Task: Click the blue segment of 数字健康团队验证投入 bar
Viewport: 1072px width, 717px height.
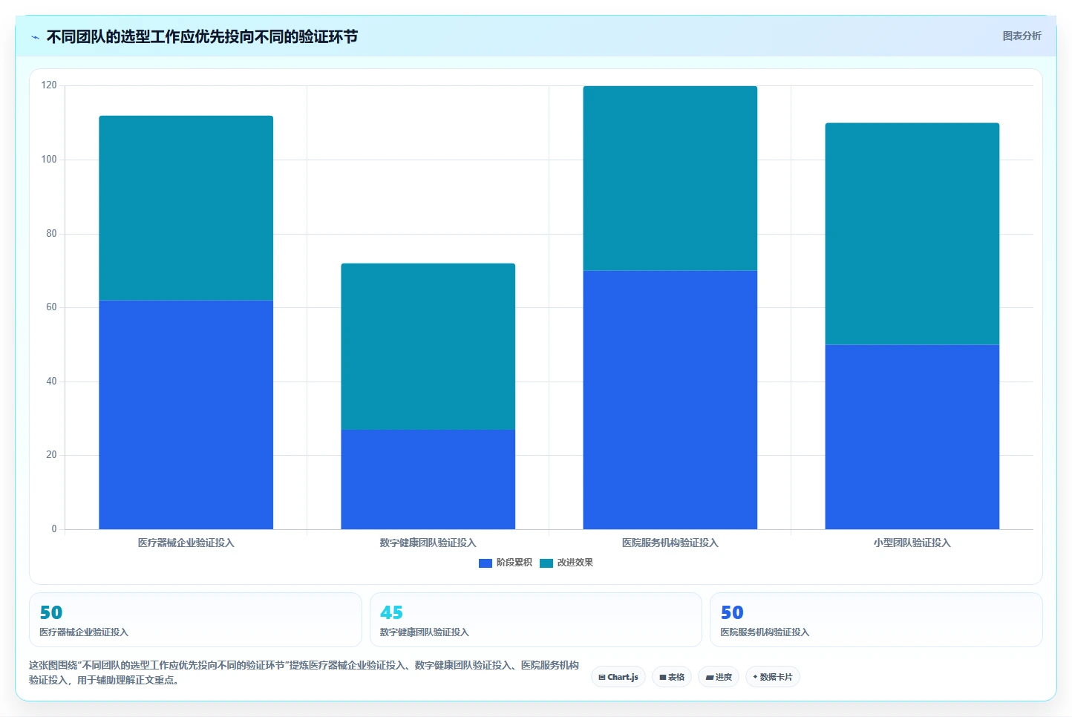Action: (x=428, y=479)
